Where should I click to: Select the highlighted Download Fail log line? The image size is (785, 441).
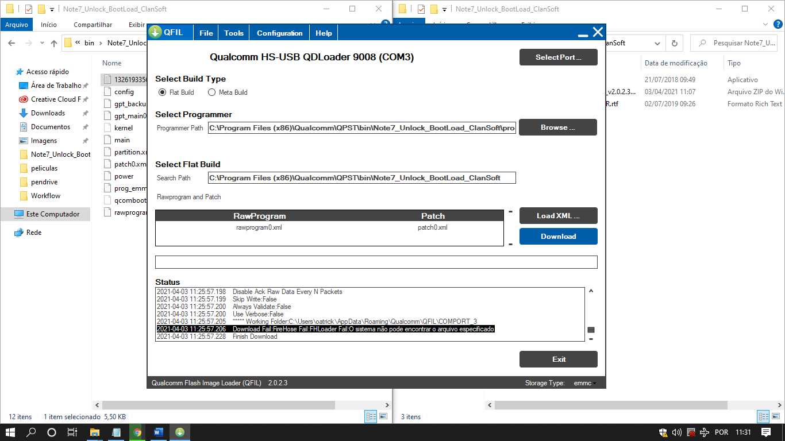tap(325, 329)
